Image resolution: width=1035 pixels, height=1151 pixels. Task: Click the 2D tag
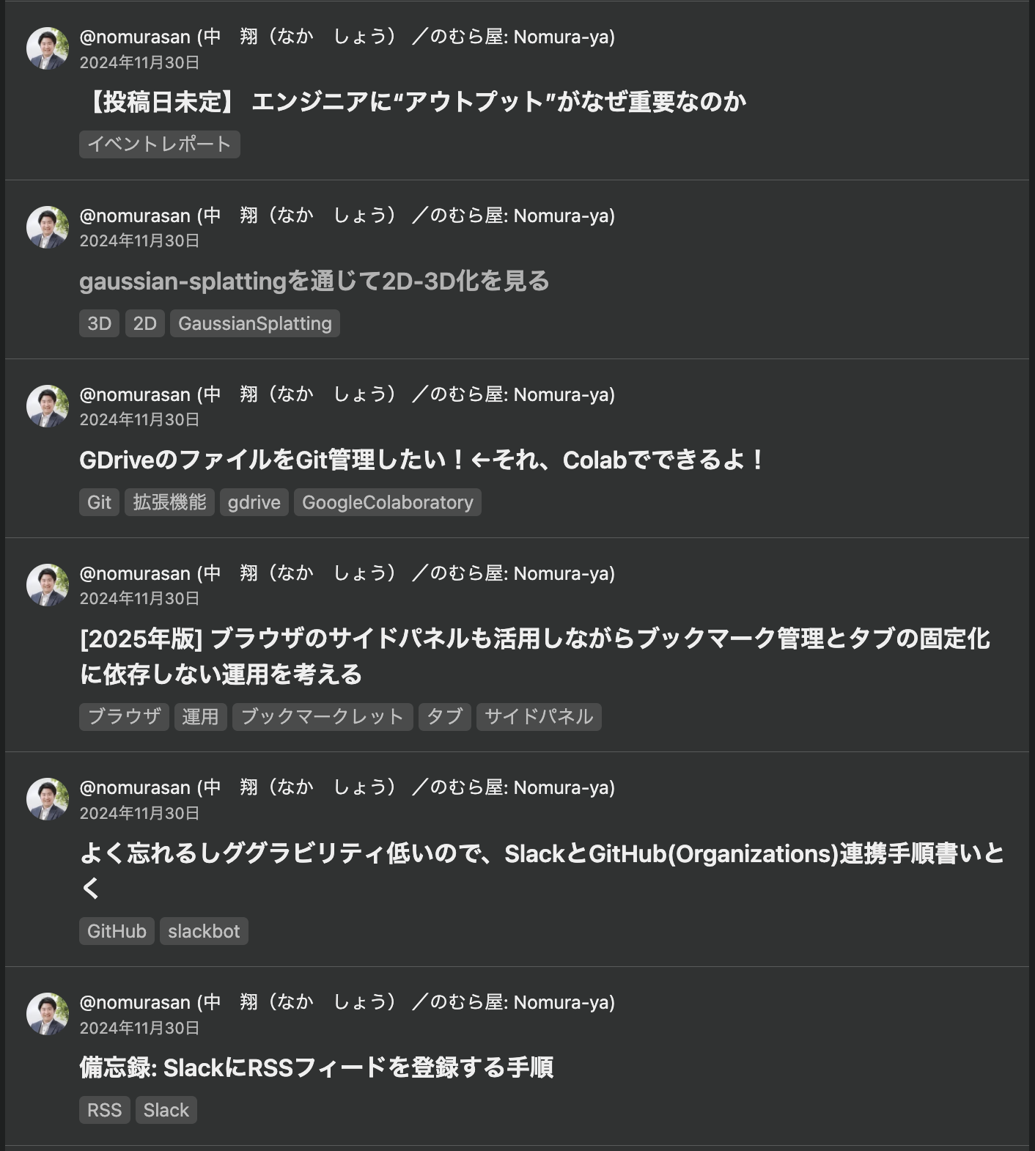pos(144,323)
